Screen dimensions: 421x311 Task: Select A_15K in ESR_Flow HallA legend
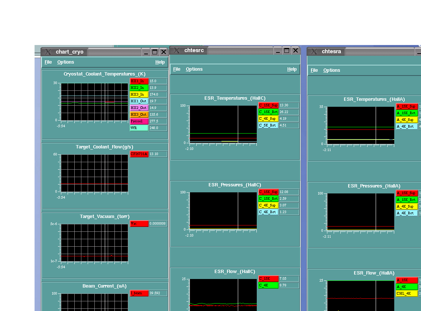tap(407, 280)
